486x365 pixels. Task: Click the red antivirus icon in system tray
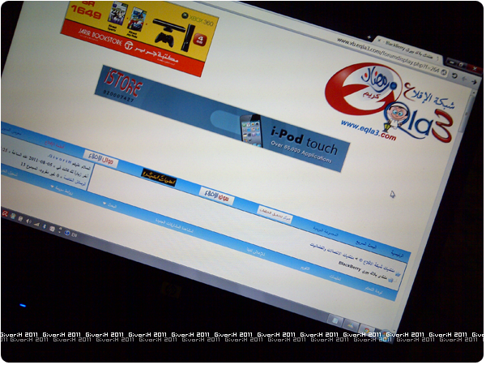5,214
